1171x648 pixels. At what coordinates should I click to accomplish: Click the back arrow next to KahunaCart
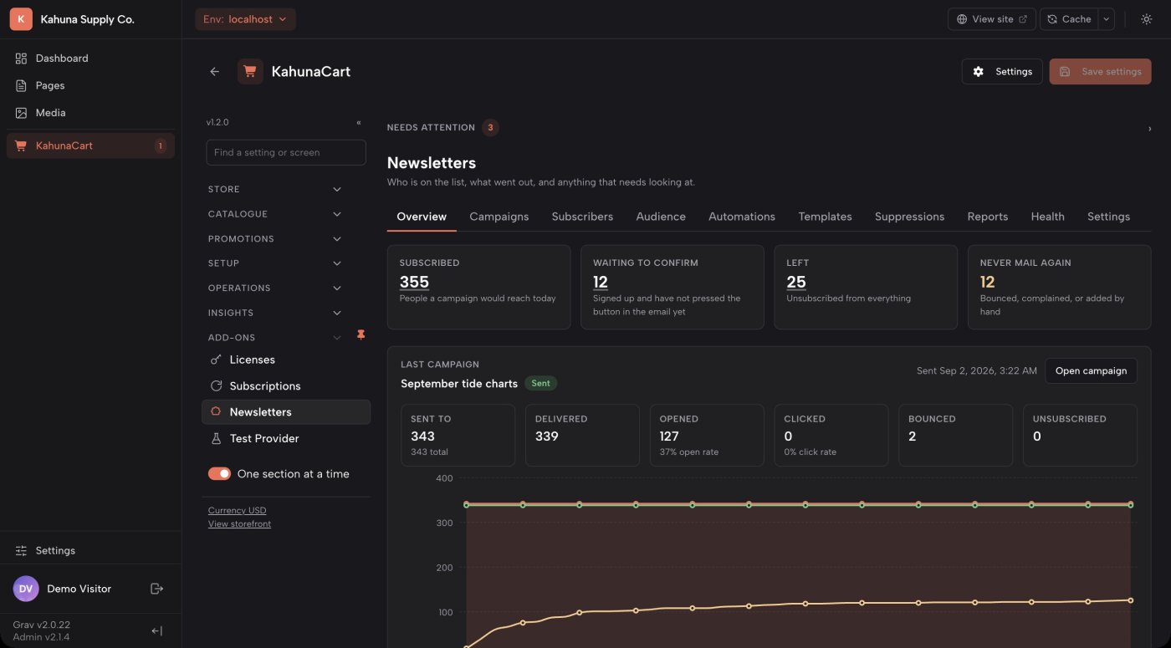214,72
